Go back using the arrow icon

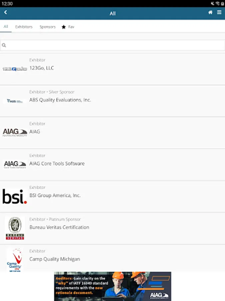pos(5,12)
